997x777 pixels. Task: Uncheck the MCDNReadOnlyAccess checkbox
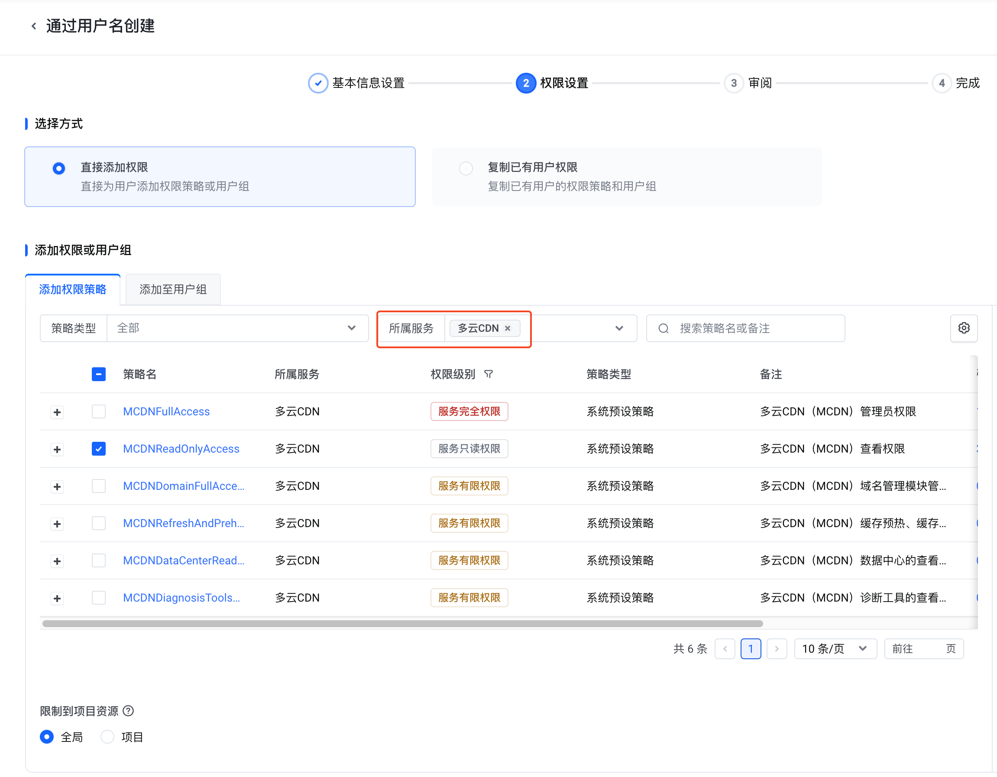[99, 449]
